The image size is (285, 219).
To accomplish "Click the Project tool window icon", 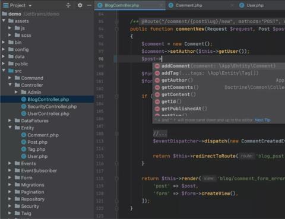I will tap(5, 5).
